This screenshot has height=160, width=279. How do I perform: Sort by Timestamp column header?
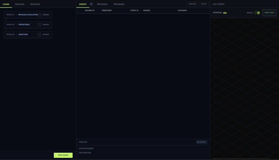107,10
